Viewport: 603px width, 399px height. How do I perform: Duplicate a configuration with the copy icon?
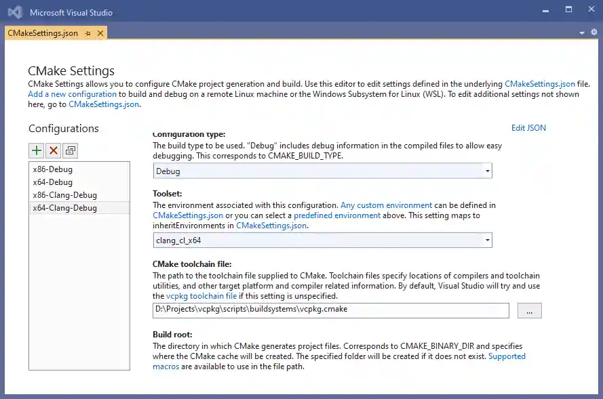pos(70,150)
